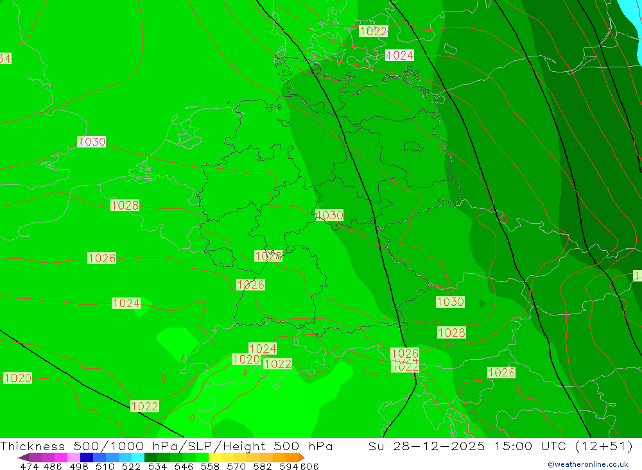Screen dimensions: 642x470
Task: Click the first yellow legend swatch
Action: tap(215, 457)
